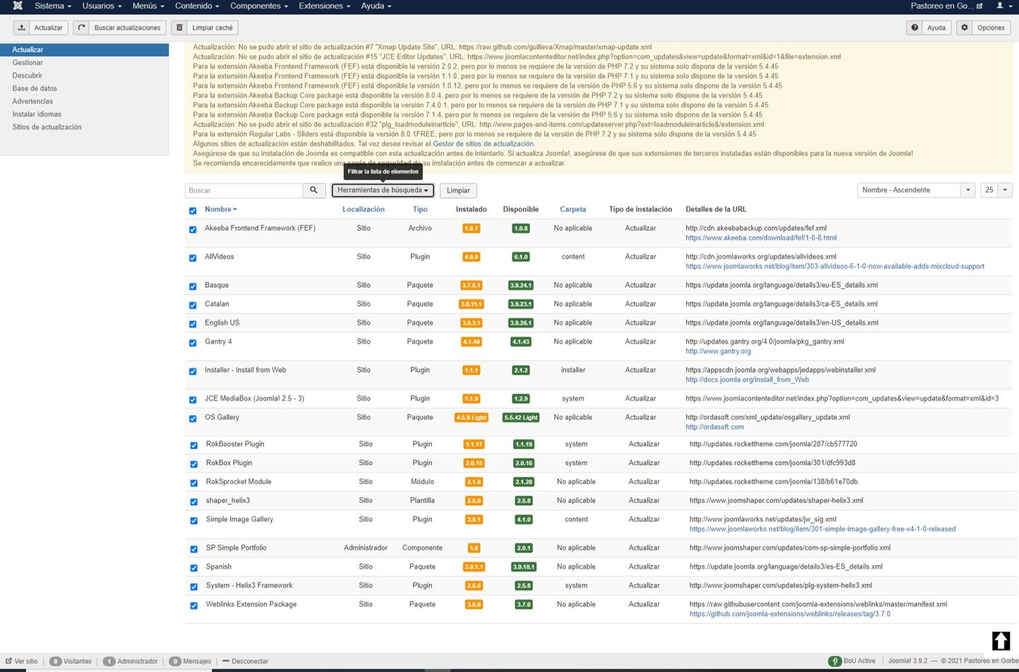
Task: Click Buscar actualizaciones button
Action: click(120, 28)
